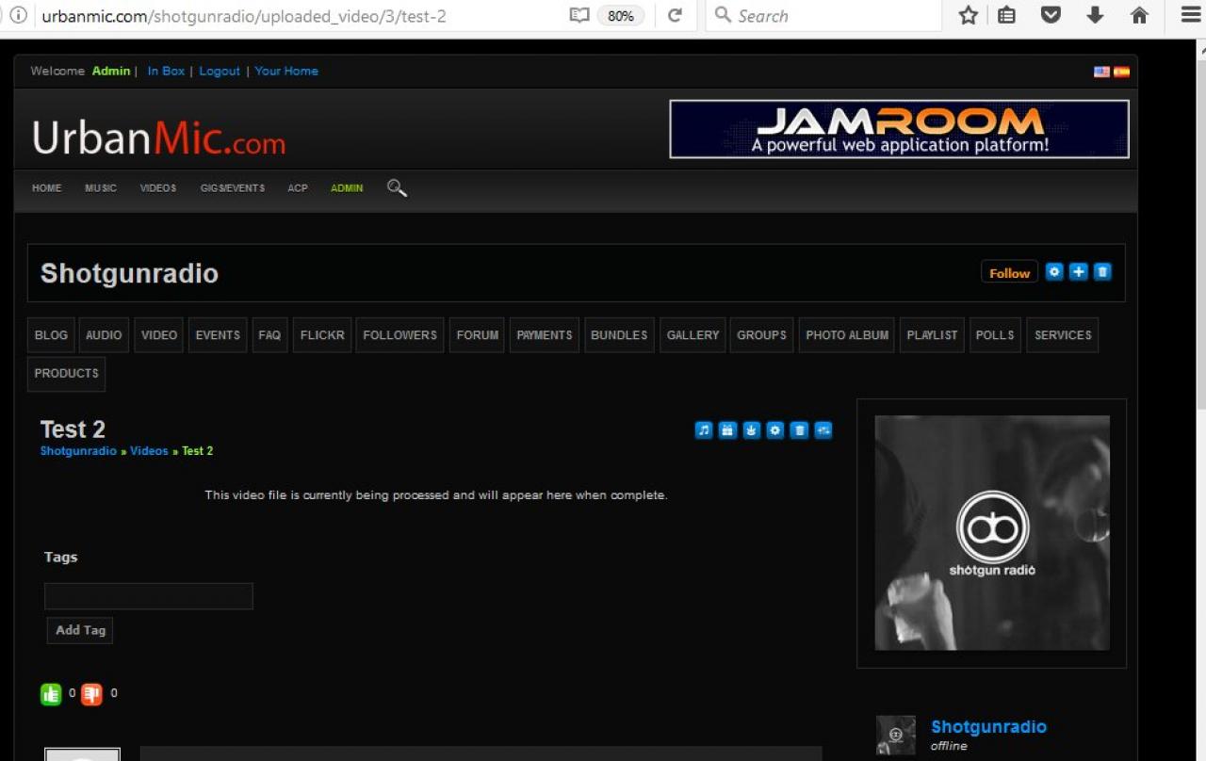Viewport: 1206px width, 761px height.
Task: Click the Tags text input field
Action: coord(149,596)
